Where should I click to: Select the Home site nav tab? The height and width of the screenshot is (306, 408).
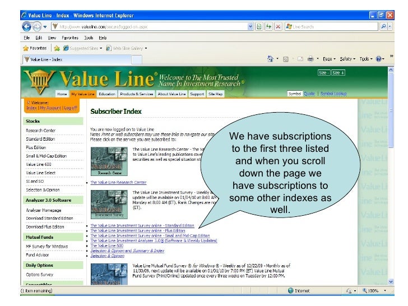[62, 94]
